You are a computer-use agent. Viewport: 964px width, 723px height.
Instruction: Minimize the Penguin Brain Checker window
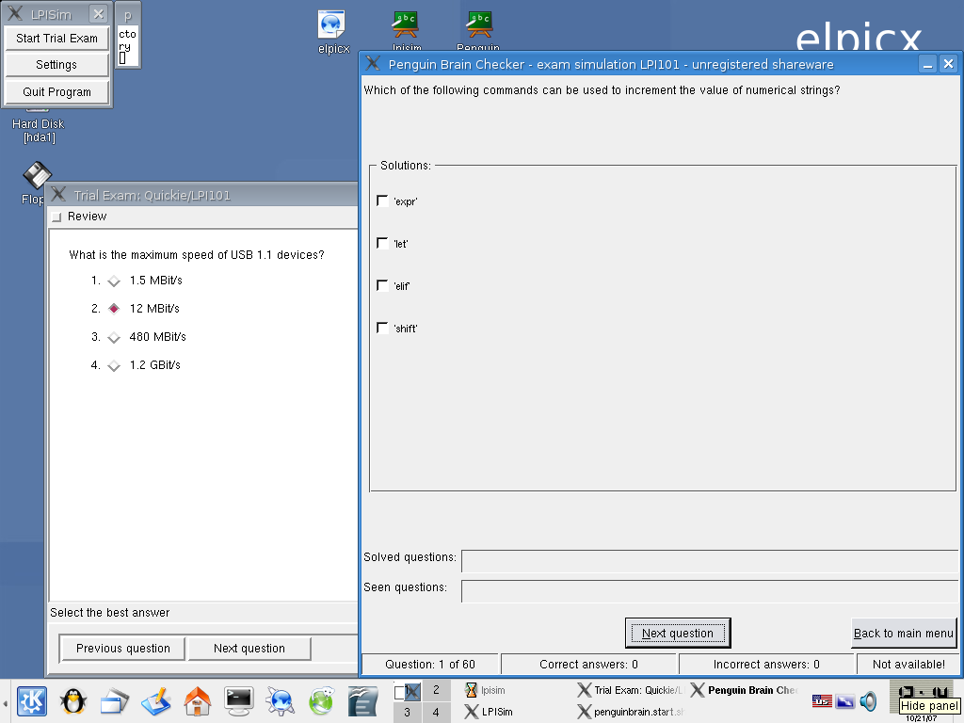927,64
